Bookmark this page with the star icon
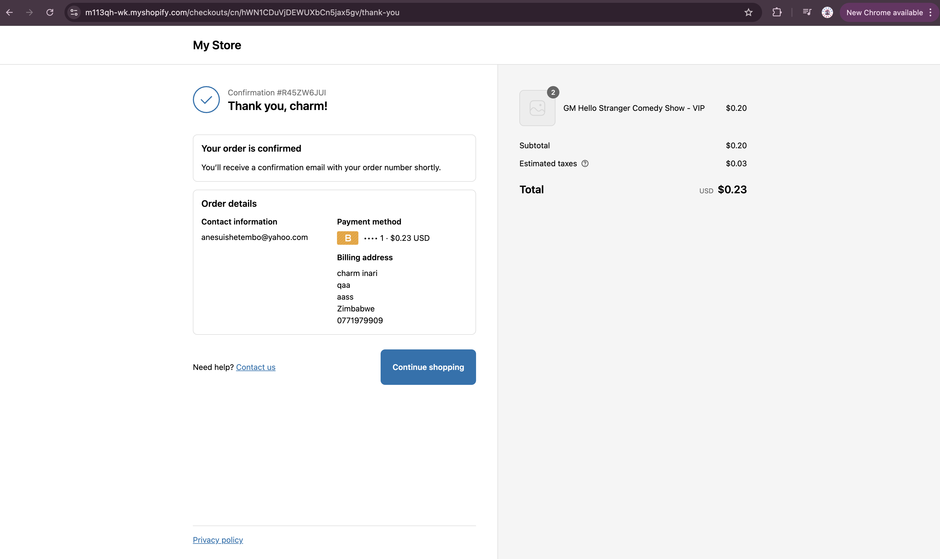This screenshot has width=940, height=559. [x=749, y=12]
